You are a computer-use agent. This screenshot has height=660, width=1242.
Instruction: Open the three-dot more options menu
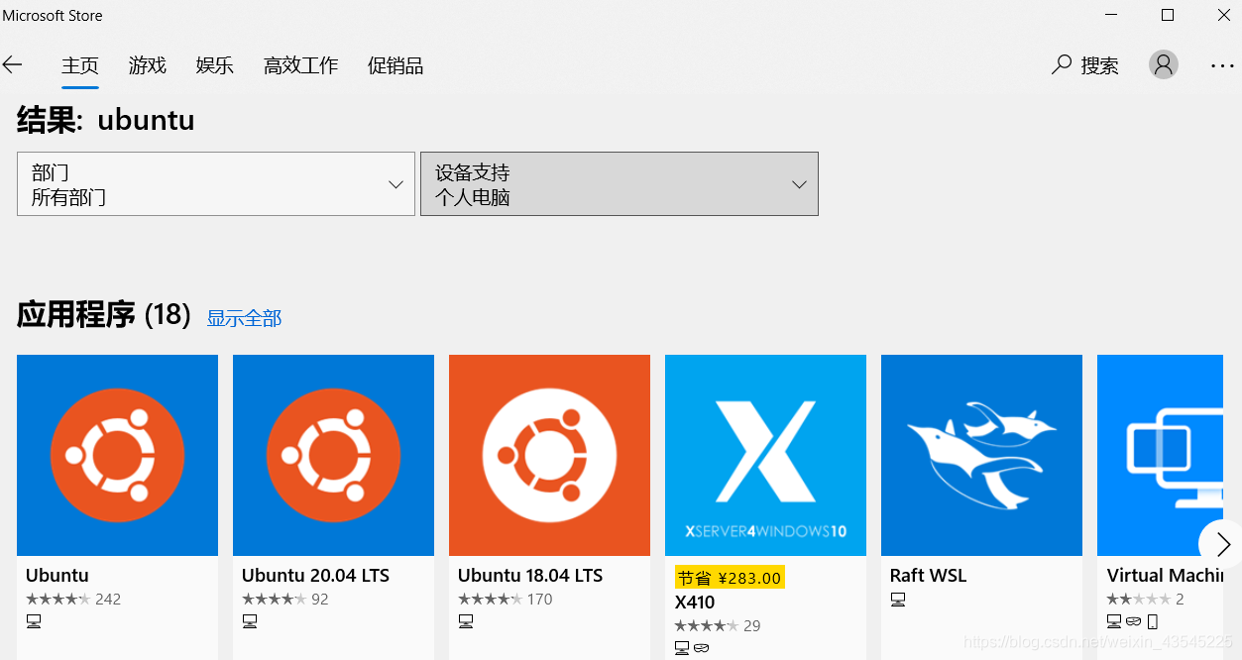[1222, 65]
